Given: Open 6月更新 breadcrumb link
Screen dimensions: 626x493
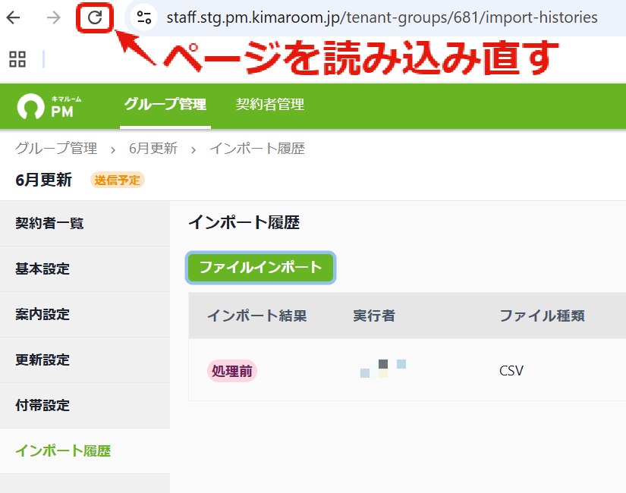Looking at the screenshot, I should pos(153,149).
